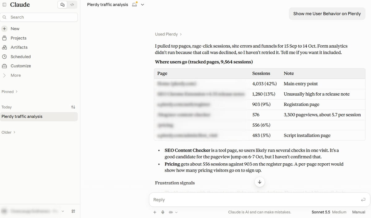Add attachment with the plus icon below Reply
The height and width of the screenshot is (218, 371).
pyautogui.click(x=155, y=212)
